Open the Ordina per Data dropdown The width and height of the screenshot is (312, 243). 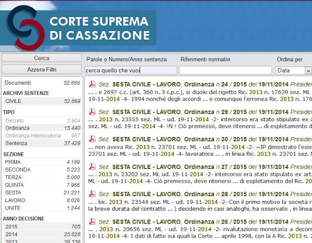click(x=294, y=71)
